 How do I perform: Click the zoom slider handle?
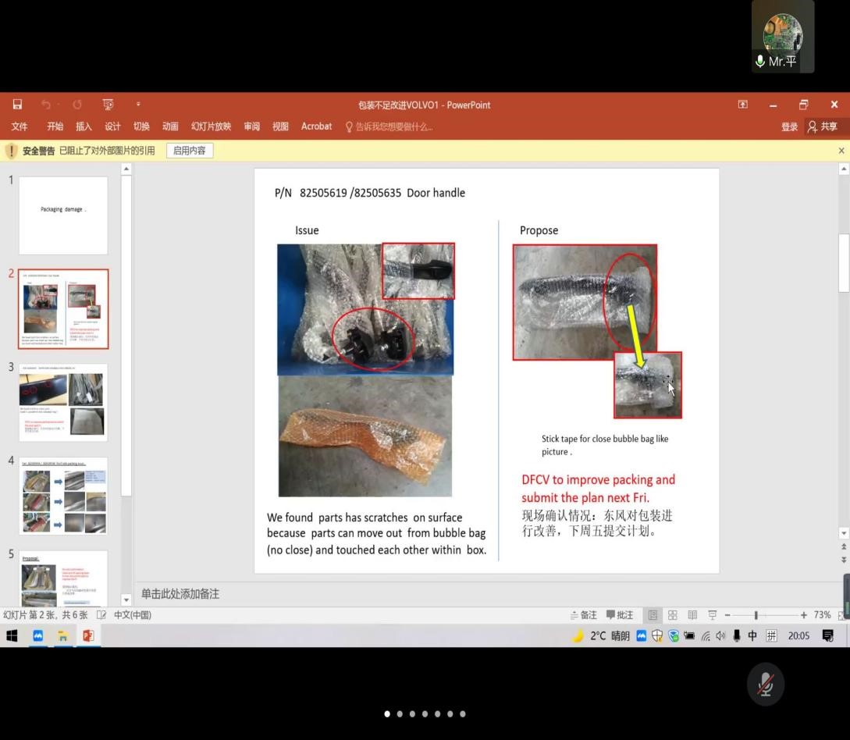(x=756, y=615)
